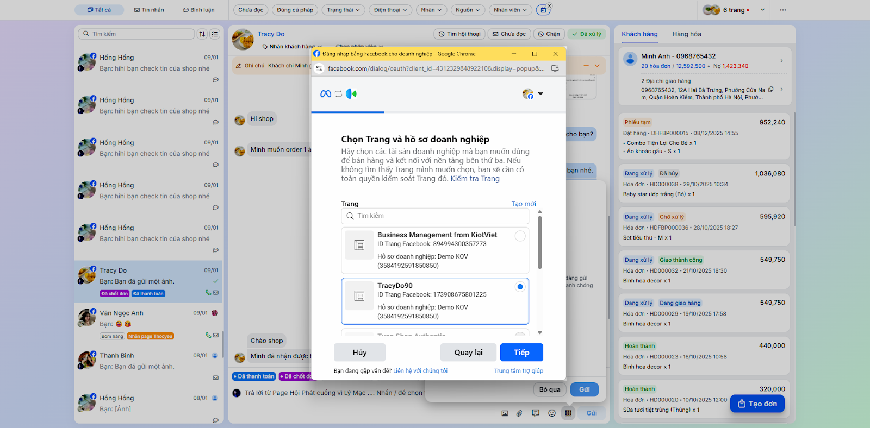Open the Trung tâm trợ giúp link
Screen dimensions: 870x428
click(519, 371)
